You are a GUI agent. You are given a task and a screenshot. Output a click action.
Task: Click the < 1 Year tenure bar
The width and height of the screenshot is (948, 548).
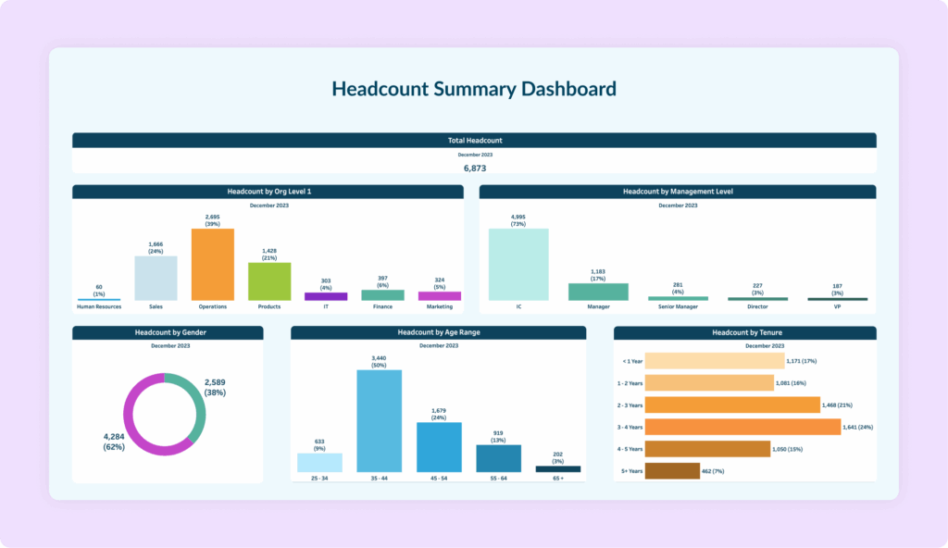(713, 361)
